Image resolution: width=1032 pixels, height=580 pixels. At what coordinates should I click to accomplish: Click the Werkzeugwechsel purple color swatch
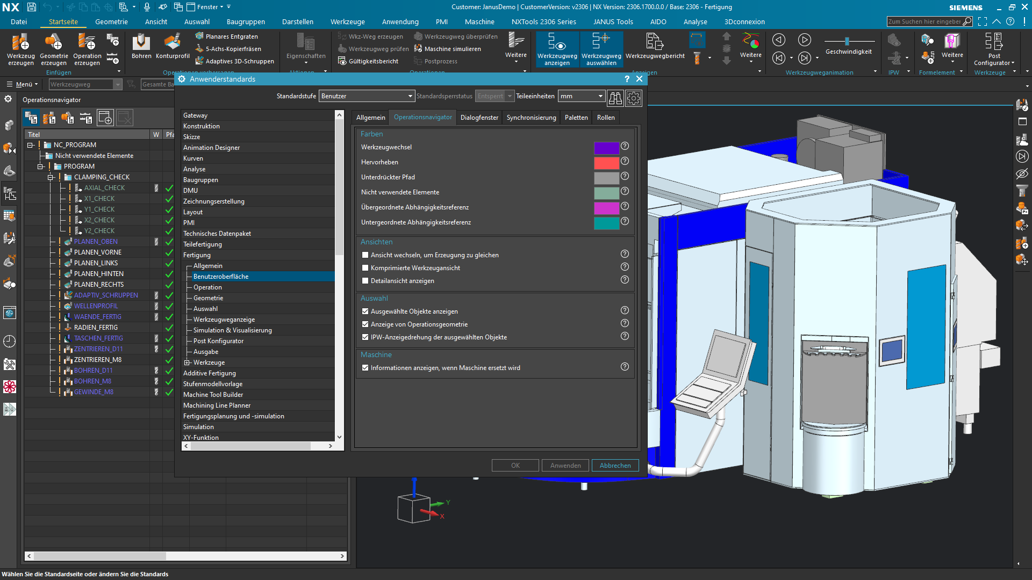[x=606, y=148]
